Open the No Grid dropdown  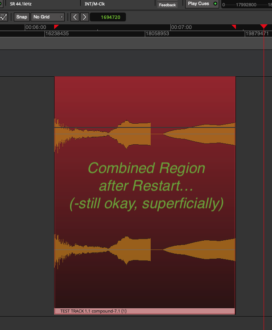(x=48, y=17)
